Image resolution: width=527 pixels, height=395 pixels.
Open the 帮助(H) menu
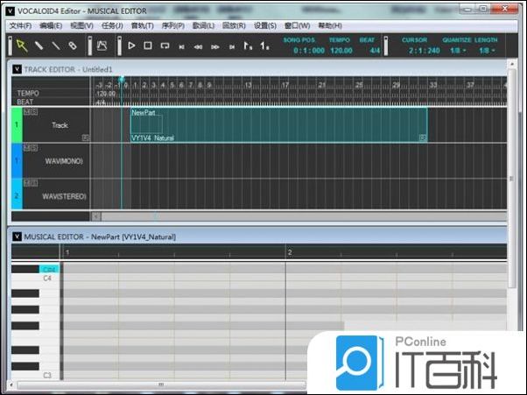coord(330,26)
